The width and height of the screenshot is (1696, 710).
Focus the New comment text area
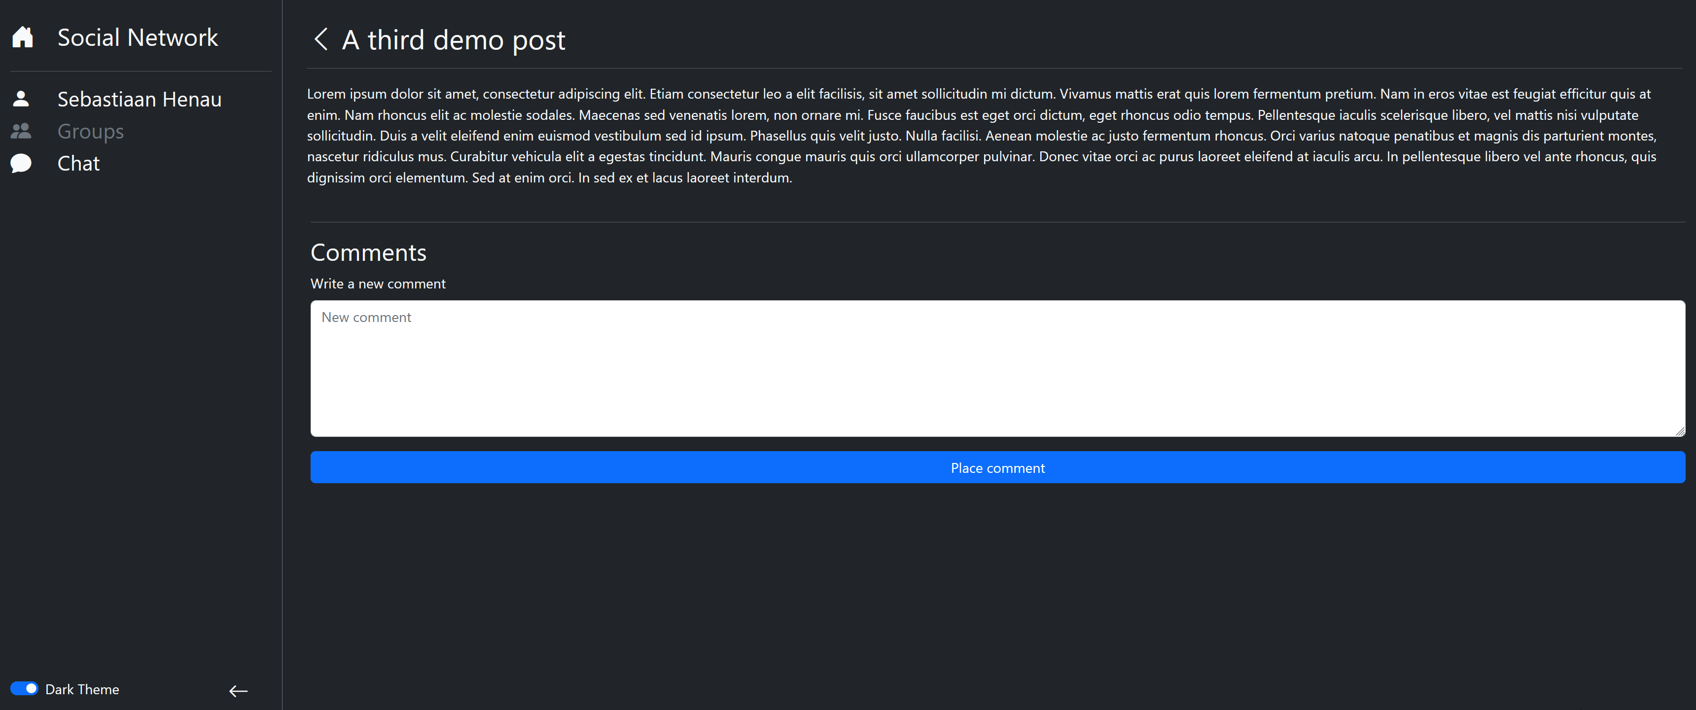click(x=997, y=368)
